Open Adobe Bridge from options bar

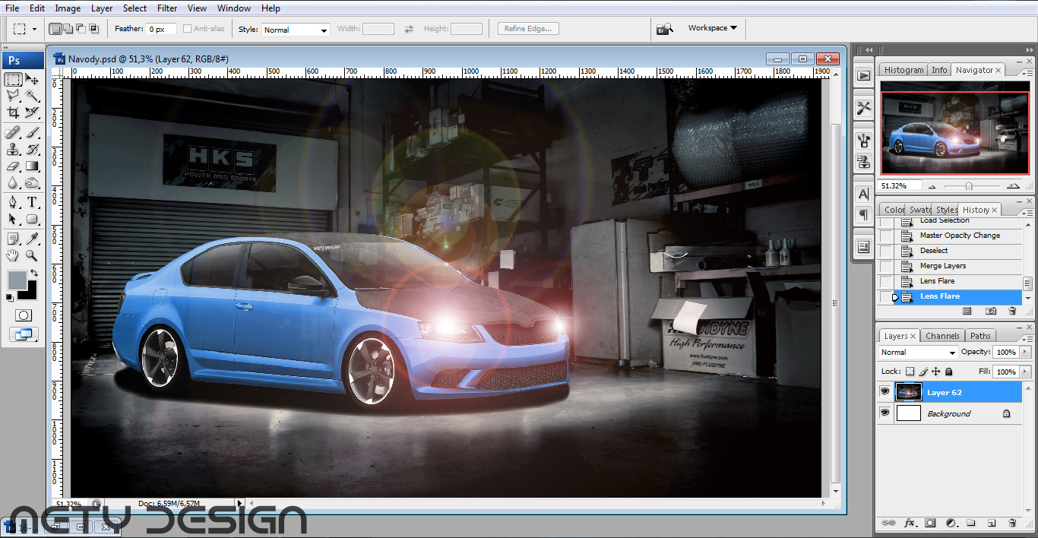(x=664, y=29)
